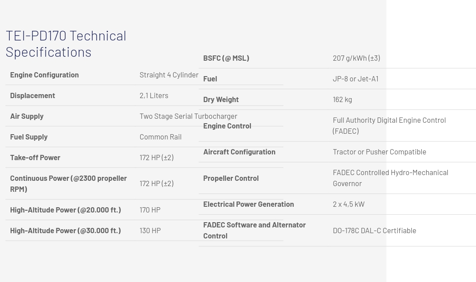Click the TEI-PD170 Technical Specifications heading
The height and width of the screenshot is (282, 476).
pyautogui.click(x=66, y=43)
